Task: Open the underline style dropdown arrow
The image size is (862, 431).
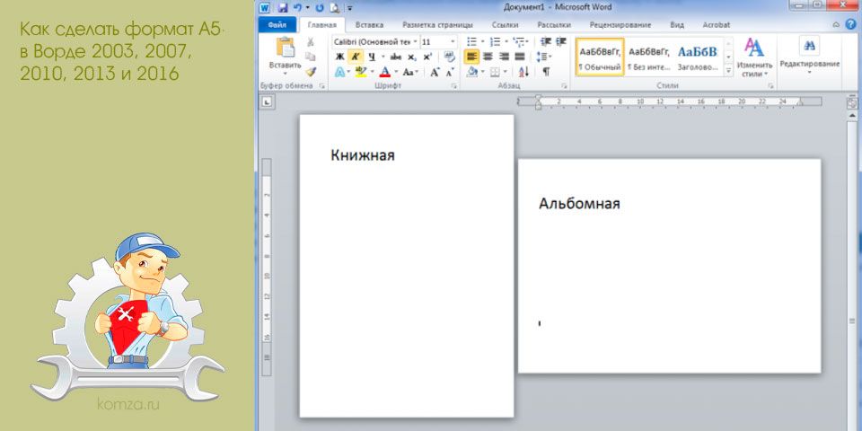Action: click(x=383, y=57)
